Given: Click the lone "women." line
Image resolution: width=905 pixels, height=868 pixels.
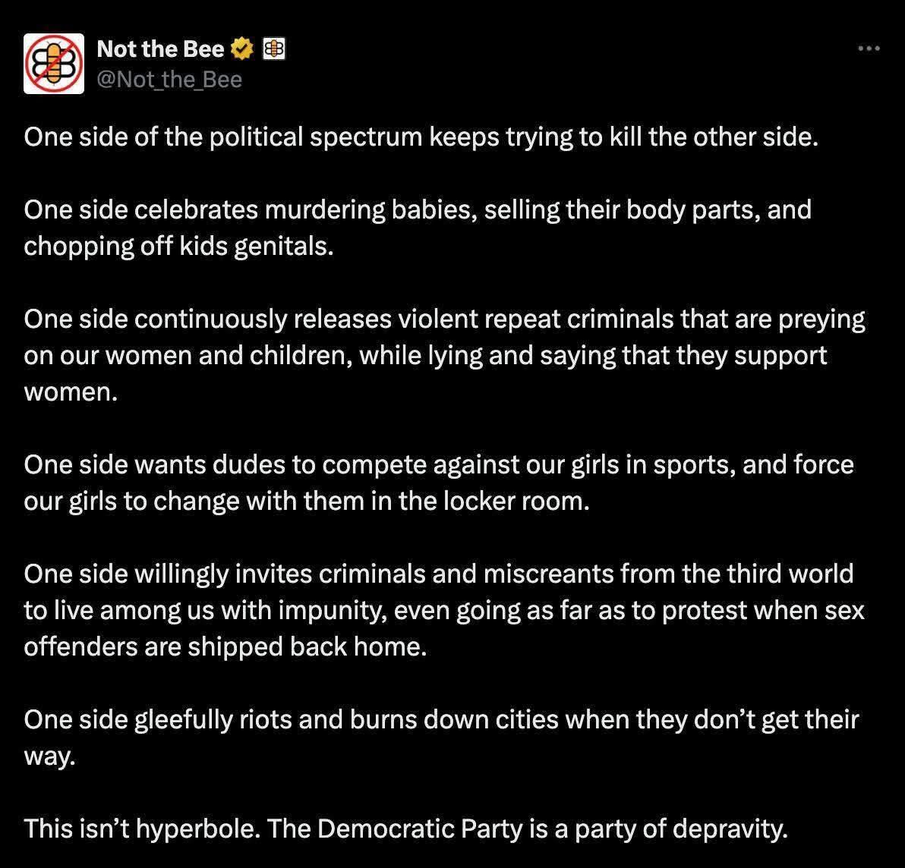Looking at the screenshot, I should 71,393.
